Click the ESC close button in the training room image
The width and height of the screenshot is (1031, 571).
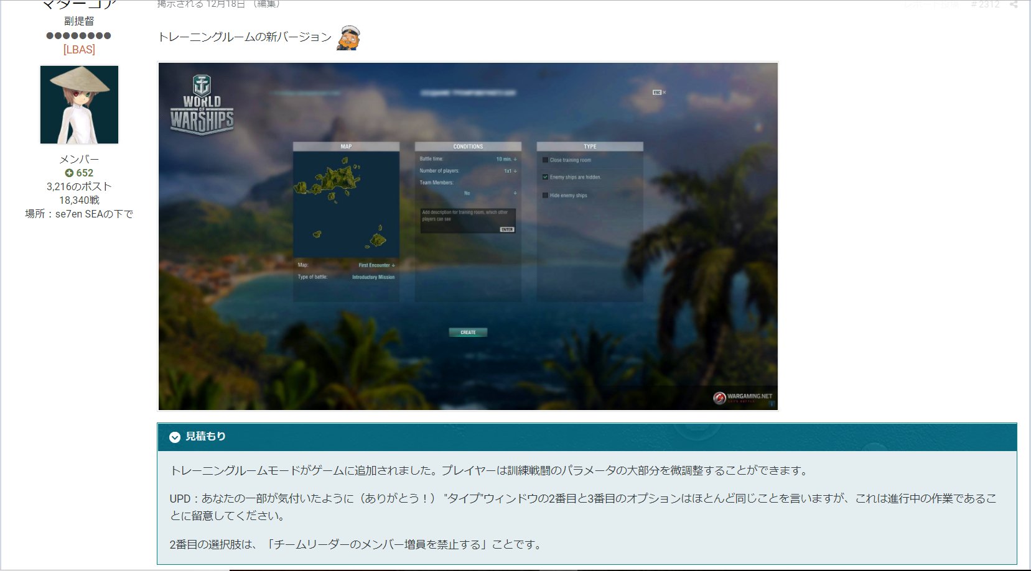point(659,93)
